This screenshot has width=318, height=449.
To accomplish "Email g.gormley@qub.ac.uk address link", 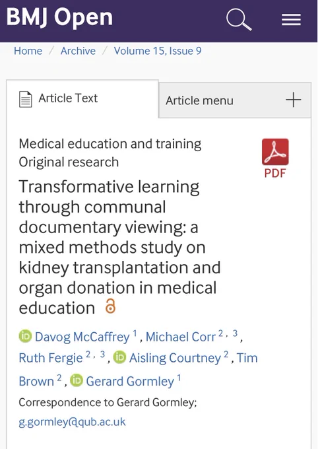I will click(72, 422).
